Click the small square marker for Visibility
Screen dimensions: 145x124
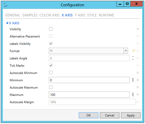click(138, 29)
